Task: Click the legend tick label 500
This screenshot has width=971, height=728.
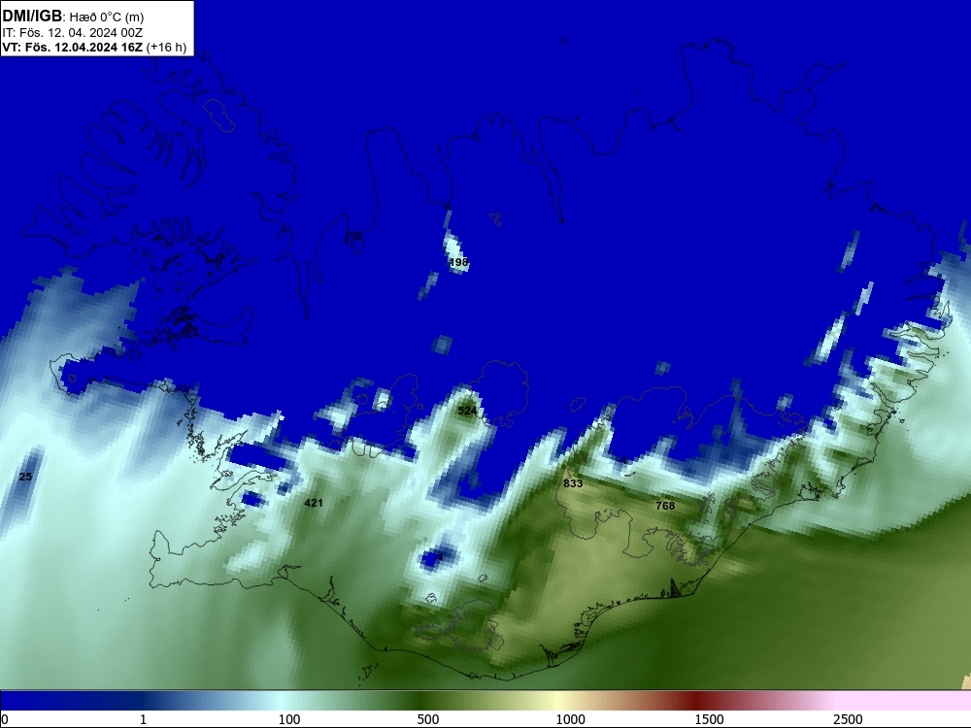Action: [x=428, y=719]
